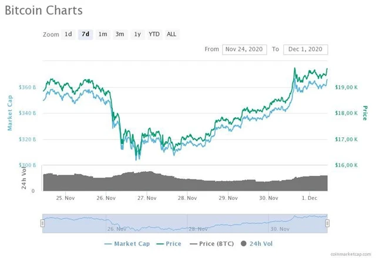The height and width of the screenshot is (258, 376).
Task: Toggle Price (BTC) series in legend
Action: [213, 243]
